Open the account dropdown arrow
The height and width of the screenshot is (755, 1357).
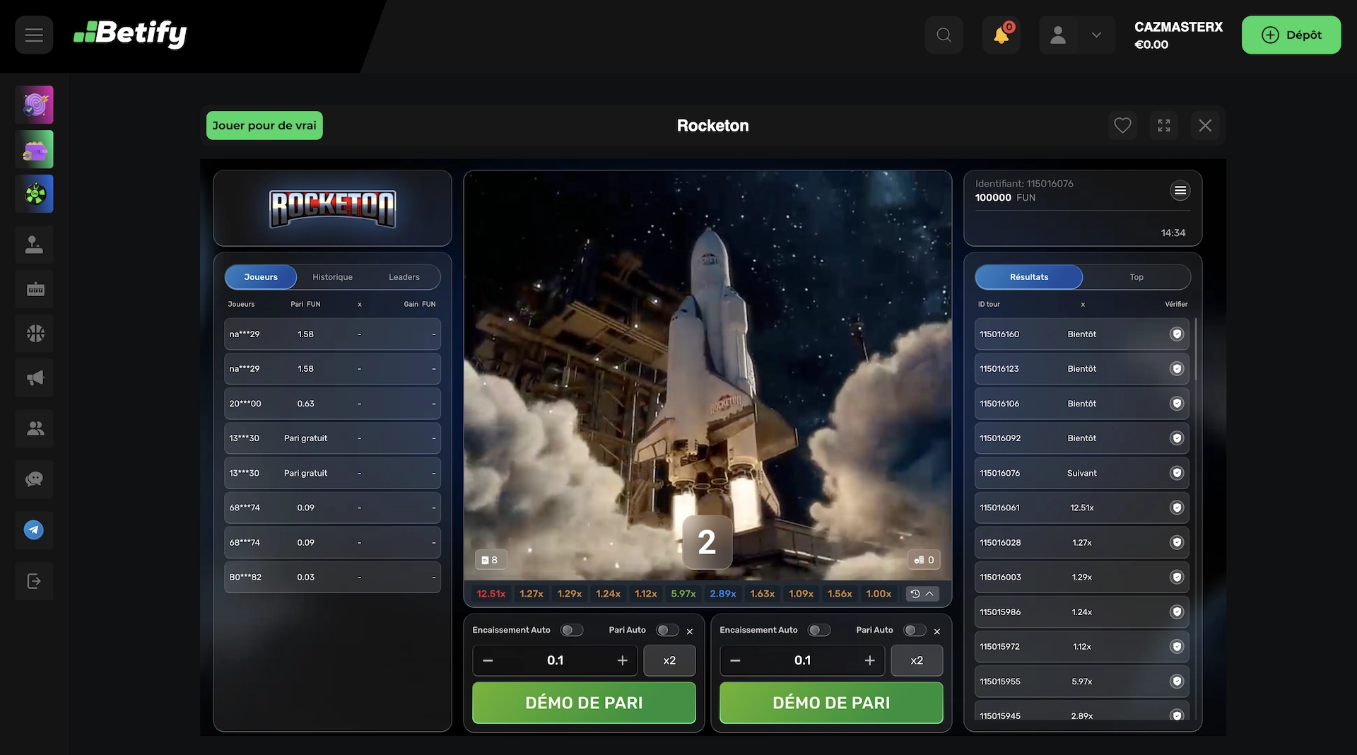coord(1095,35)
